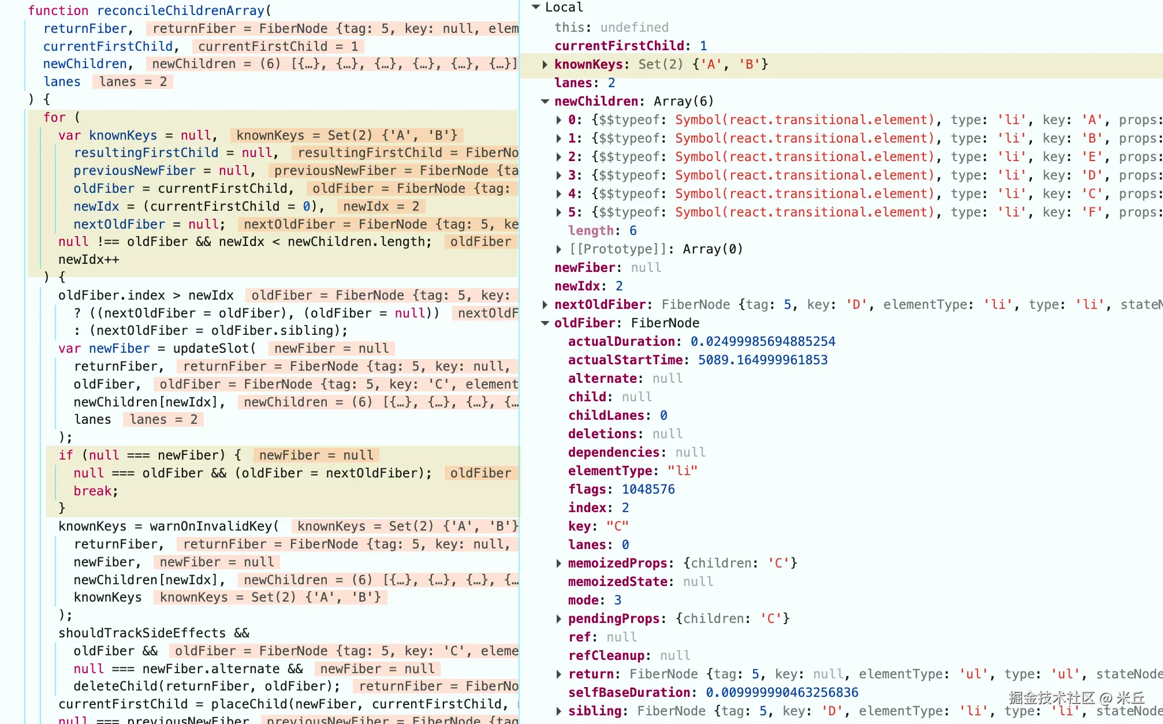The width and height of the screenshot is (1163, 724).
Task: Select the 'child: null' property row
Action: coord(610,397)
